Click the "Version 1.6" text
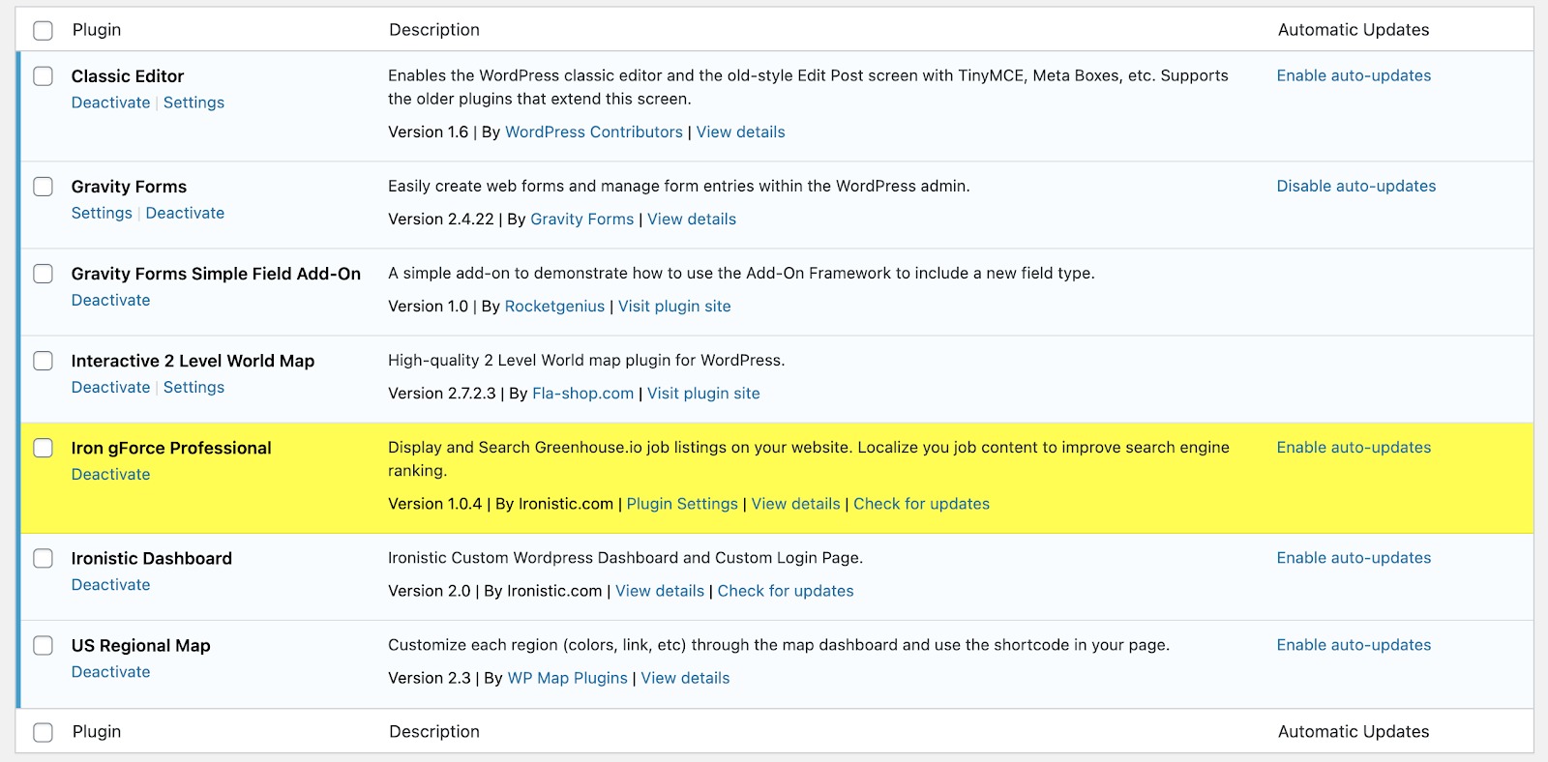This screenshot has width=1548, height=762. [x=428, y=132]
